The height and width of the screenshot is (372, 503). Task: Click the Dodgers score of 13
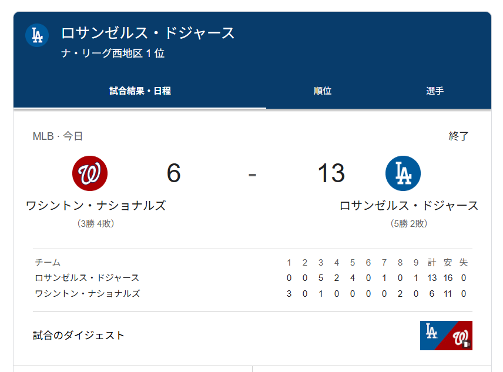(x=331, y=173)
